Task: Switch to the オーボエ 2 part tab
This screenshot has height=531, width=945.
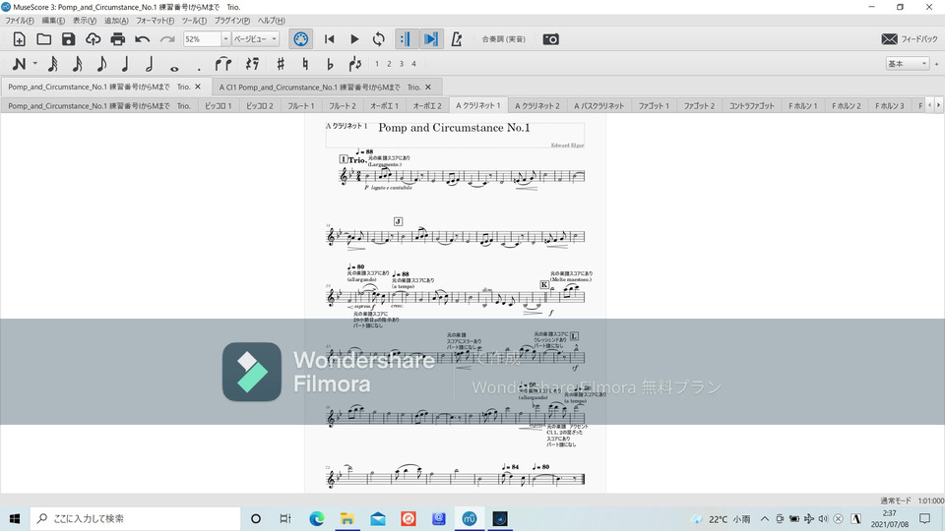Action: [427, 105]
